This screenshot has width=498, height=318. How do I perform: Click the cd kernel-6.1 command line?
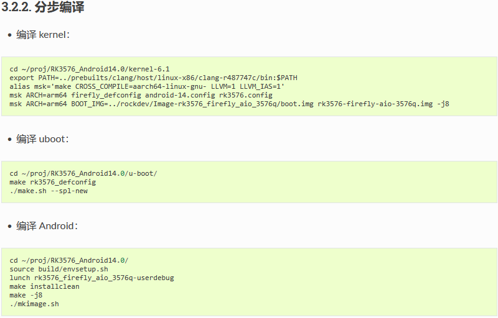point(90,69)
